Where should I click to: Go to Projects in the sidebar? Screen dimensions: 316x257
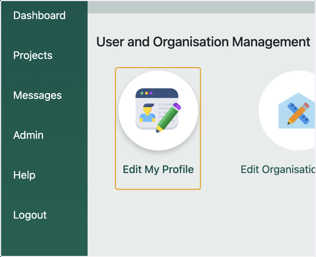pyautogui.click(x=33, y=55)
